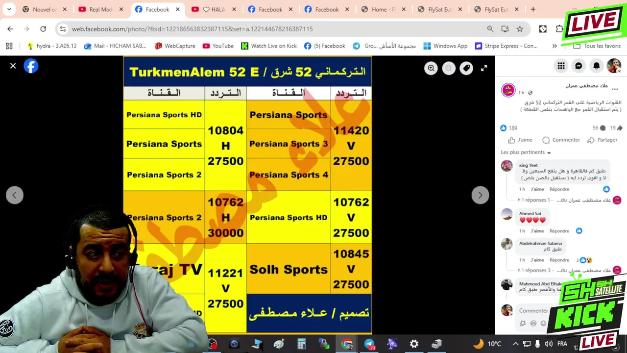The width and height of the screenshot is (627, 353).
Task: Open the (5) Facebook bookmark
Action: click(x=324, y=46)
